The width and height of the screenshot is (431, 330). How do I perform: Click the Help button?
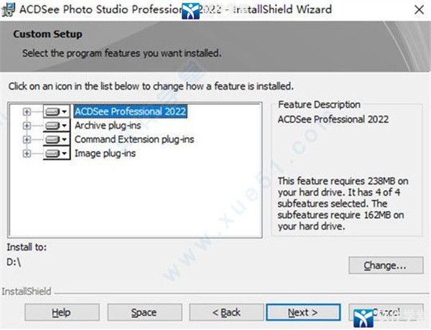(x=62, y=313)
